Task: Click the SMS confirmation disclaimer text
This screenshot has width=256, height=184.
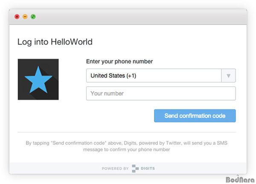Action: 127,146
